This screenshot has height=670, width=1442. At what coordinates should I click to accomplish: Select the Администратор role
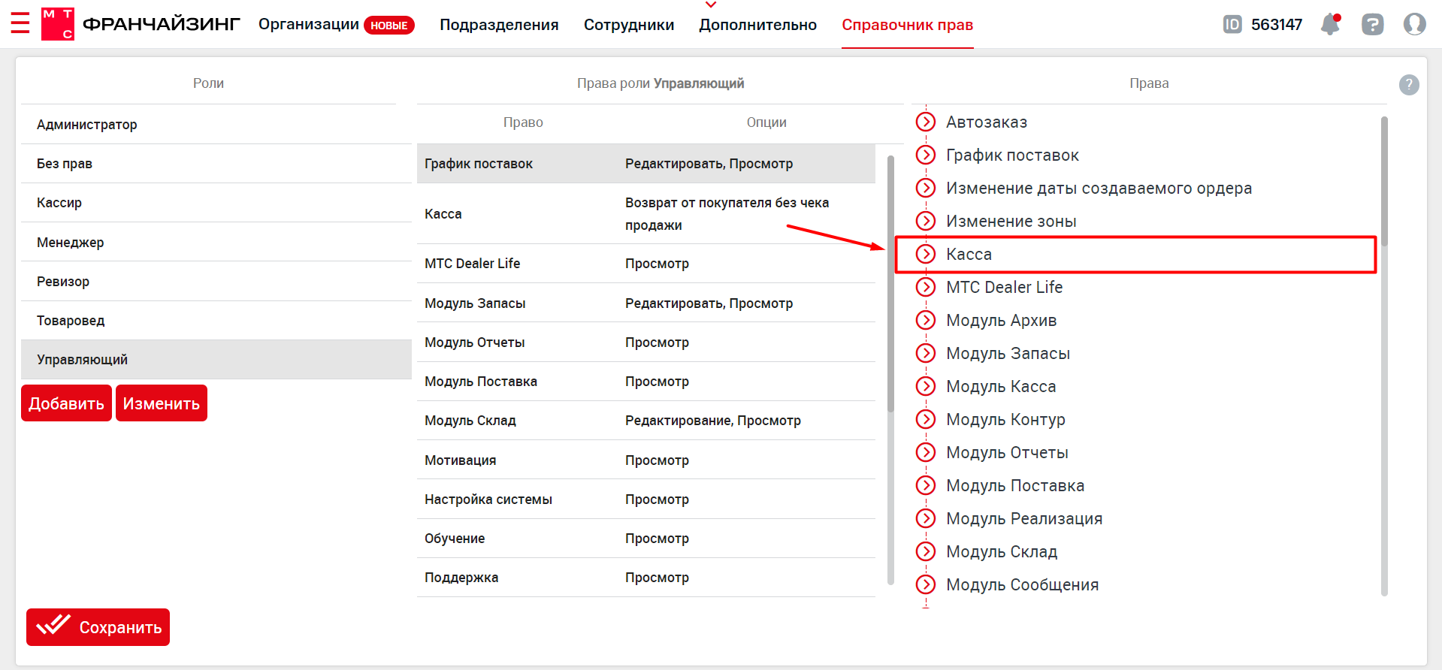[x=216, y=125]
